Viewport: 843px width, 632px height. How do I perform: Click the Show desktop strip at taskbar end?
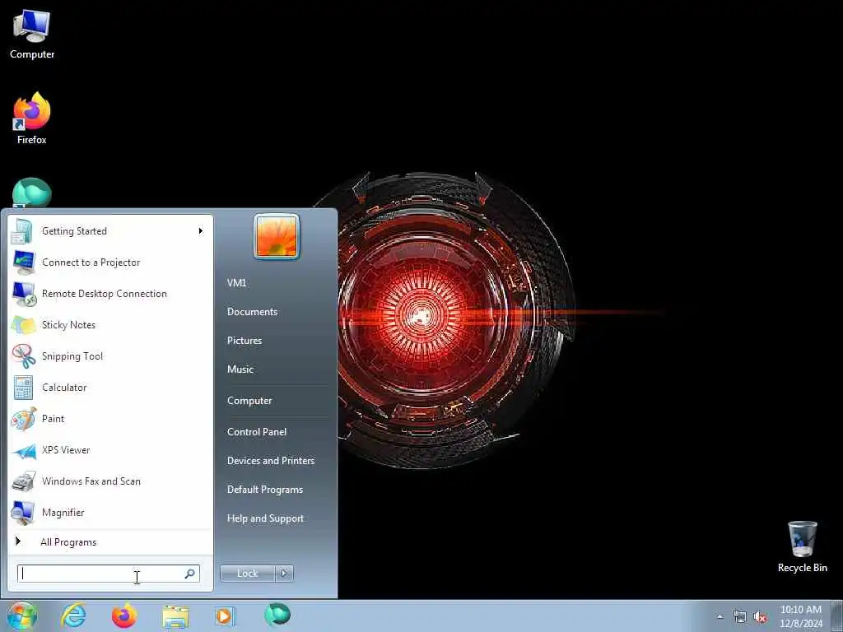pyautogui.click(x=837, y=616)
